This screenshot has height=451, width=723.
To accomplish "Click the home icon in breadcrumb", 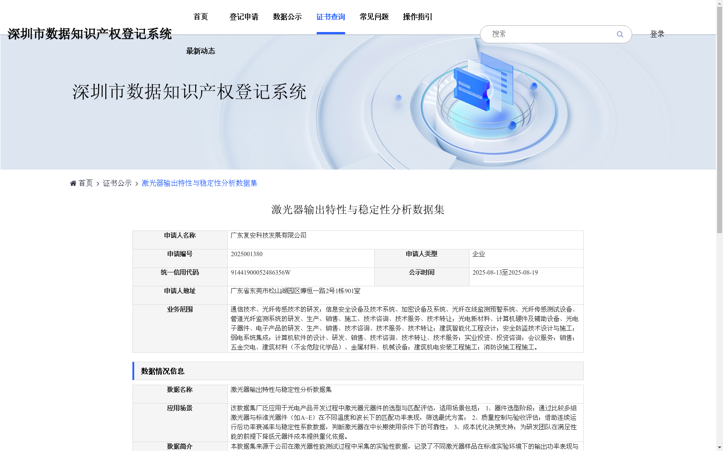I will (x=73, y=183).
